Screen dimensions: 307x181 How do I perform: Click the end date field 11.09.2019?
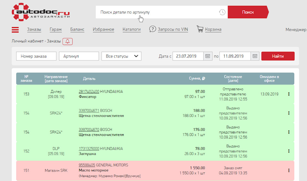point(235,56)
